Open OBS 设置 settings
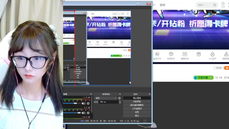Viewport: 229px width, 129px height. 137,112
